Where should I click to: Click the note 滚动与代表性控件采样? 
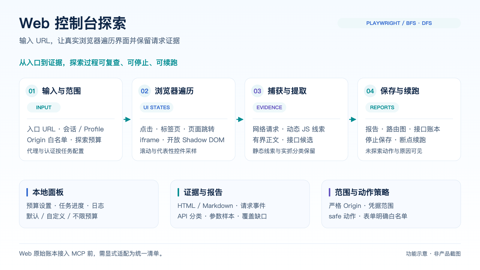point(168,151)
